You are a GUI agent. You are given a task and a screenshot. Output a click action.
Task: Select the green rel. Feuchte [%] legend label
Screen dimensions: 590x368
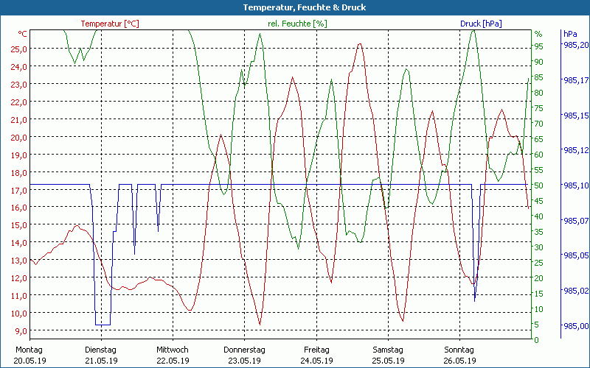297,24
